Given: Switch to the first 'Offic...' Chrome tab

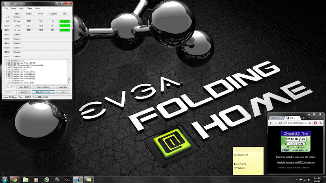Looking at the screenshot, I should click(277, 118).
